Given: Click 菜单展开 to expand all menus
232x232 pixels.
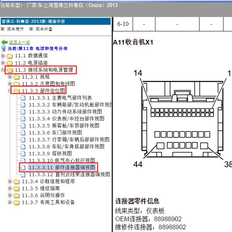Looking at the screenshot, I should [15, 29].
